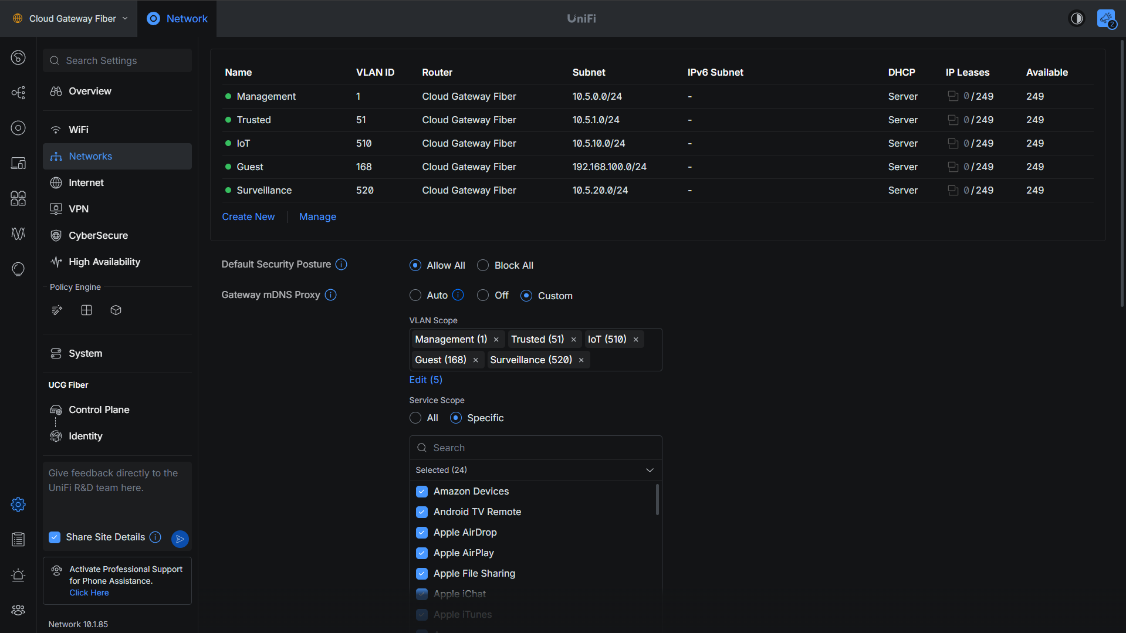Open Networks settings page
Viewport: 1126px width, 633px height.
coord(117,156)
